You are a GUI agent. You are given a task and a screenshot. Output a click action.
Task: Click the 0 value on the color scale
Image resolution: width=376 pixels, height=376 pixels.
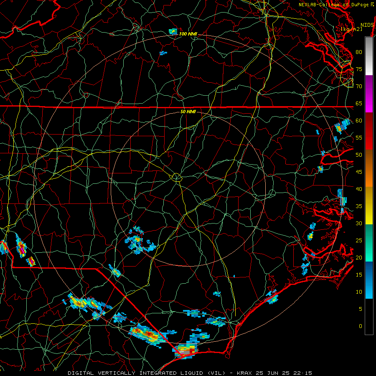(361, 326)
